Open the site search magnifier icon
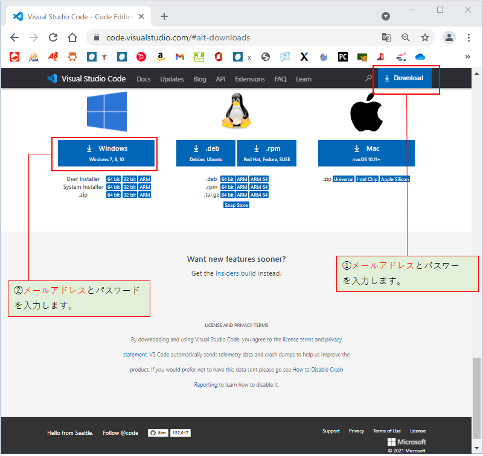 tap(369, 78)
